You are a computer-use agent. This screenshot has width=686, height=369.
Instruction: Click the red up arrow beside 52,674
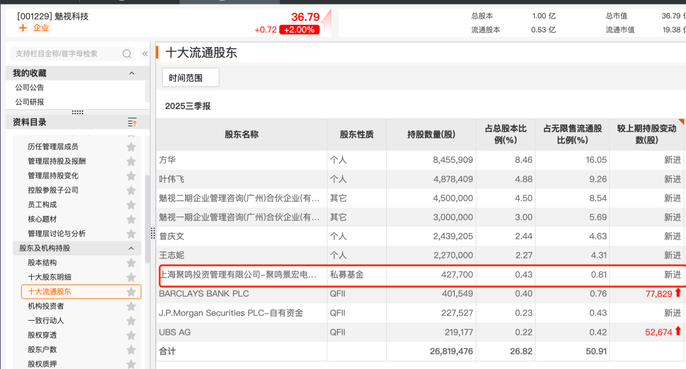(x=680, y=332)
